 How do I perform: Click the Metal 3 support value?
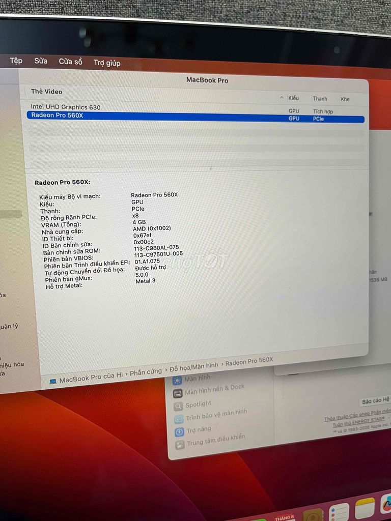click(x=146, y=281)
